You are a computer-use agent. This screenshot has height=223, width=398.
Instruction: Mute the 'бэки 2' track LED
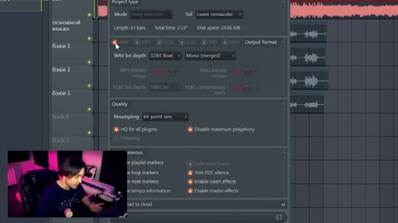click(89, 85)
